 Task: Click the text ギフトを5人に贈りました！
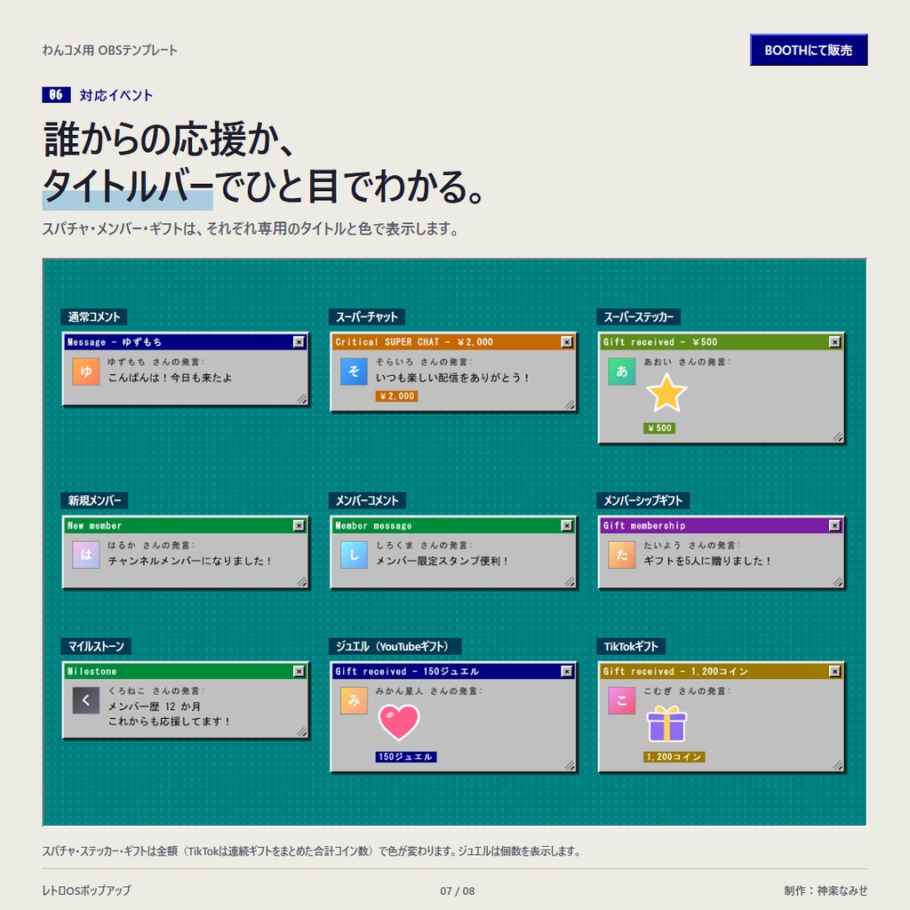707,562
